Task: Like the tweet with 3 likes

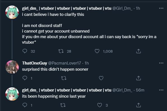Action: [99, 105]
